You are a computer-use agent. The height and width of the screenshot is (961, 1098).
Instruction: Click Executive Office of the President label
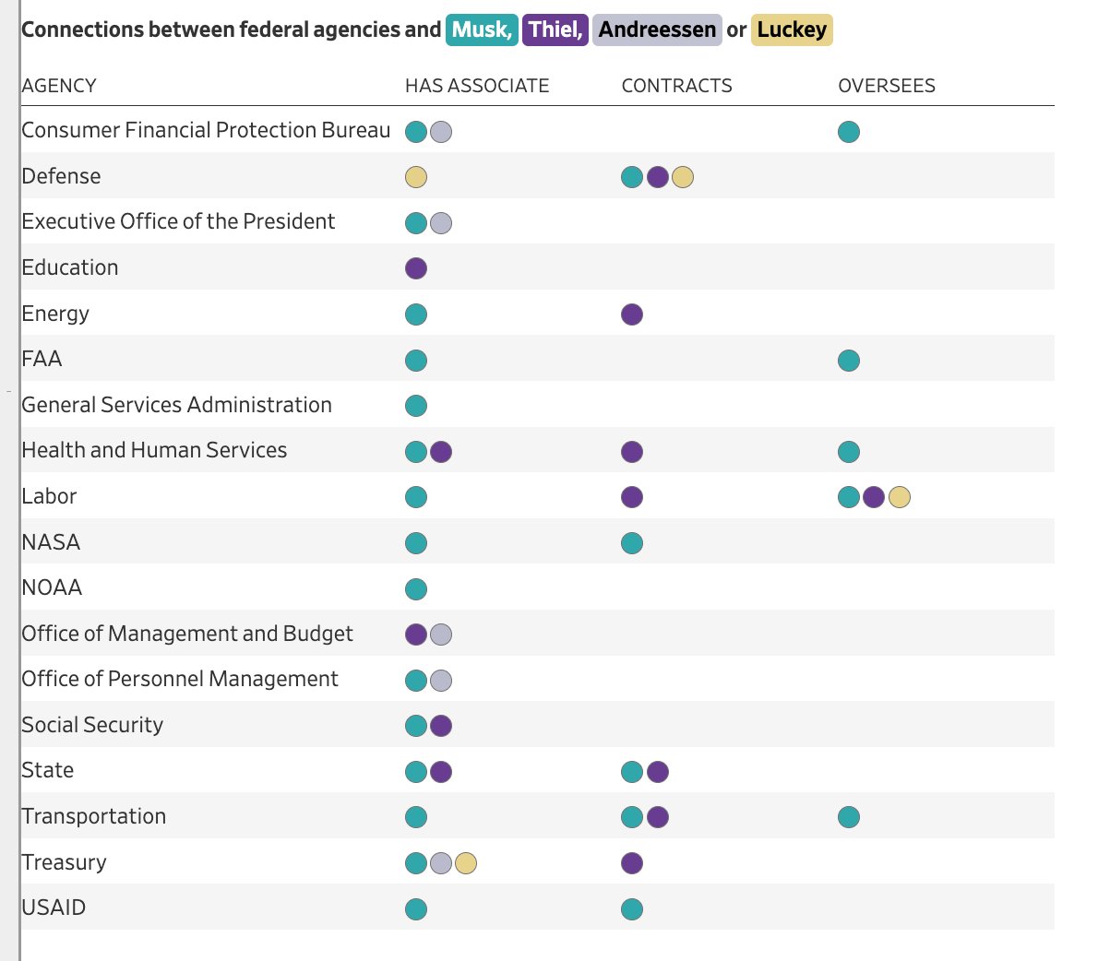pos(179,222)
